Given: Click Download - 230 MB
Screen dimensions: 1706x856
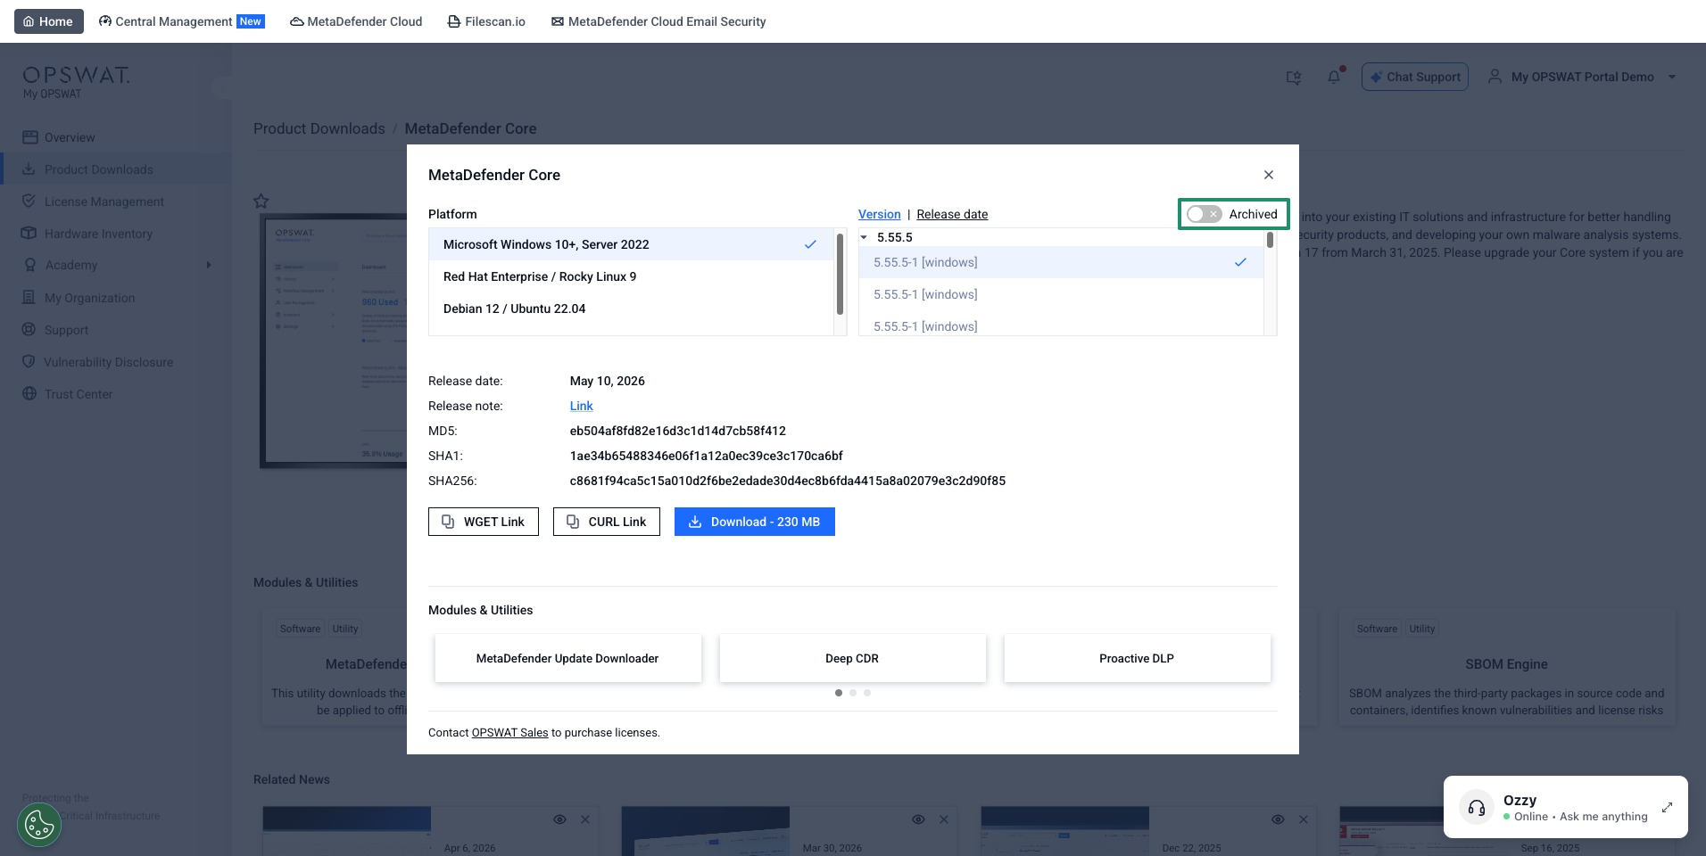Looking at the screenshot, I should pyautogui.click(x=755, y=522).
